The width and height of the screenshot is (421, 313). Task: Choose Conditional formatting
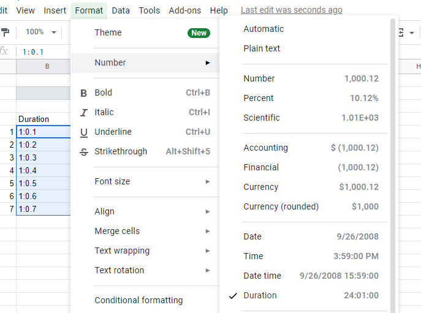pyautogui.click(x=145, y=300)
